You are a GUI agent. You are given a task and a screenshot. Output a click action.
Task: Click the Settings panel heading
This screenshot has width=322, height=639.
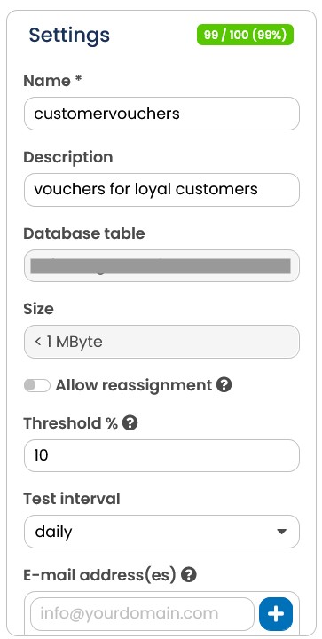[x=69, y=35]
